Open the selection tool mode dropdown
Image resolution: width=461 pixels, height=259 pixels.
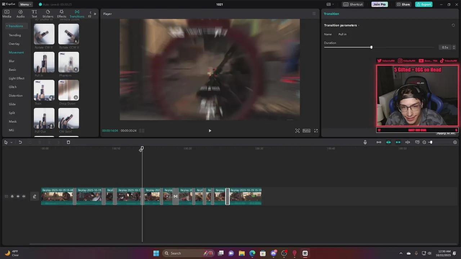pyautogui.click(x=11, y=142)
